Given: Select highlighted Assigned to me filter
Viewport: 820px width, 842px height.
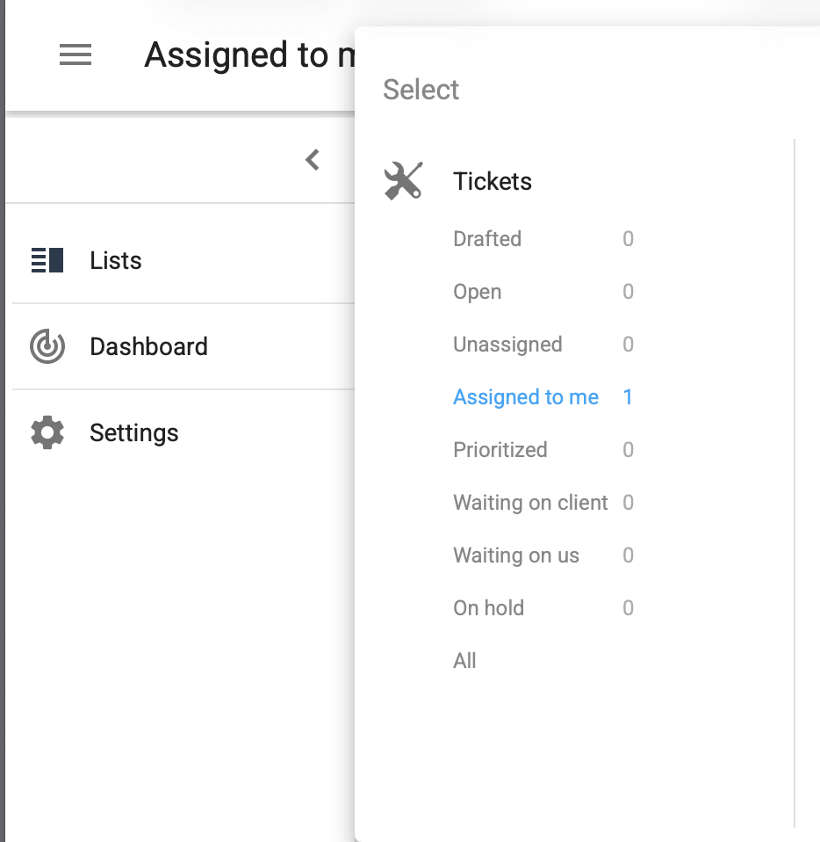Looking at the screenshot, I should click(x=526, y=397).
